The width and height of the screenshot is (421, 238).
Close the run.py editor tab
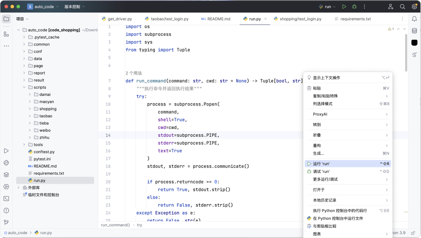265,19
